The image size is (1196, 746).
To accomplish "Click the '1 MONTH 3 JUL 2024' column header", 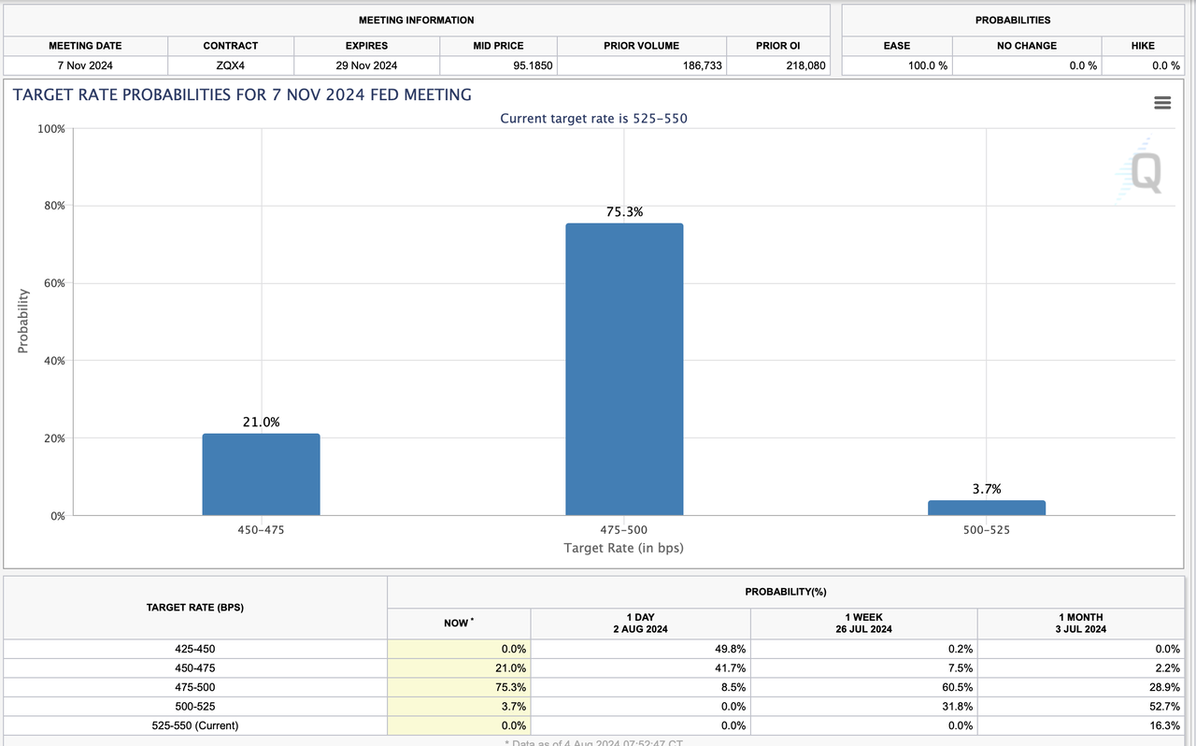I will [x=1083, y=623].
